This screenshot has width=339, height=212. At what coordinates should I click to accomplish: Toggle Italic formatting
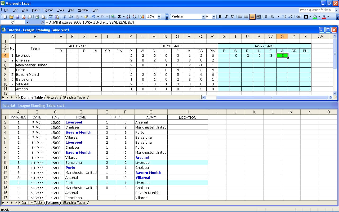click(x=226, y=17)
